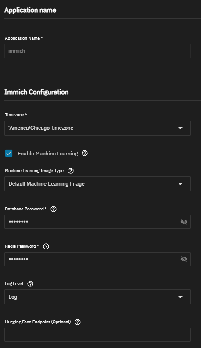Focus the Hugging Face Endpoint field
This screenshot has width=201, height=348.
97,335
